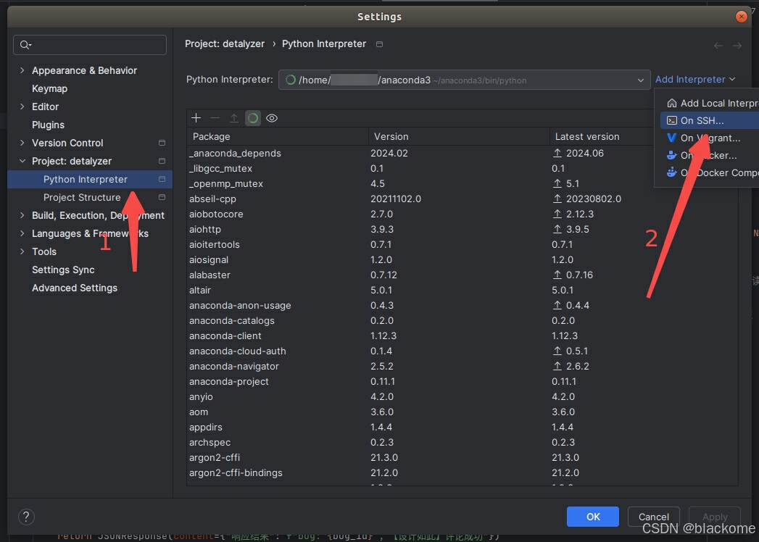This screenshot has height=542, width=759.
Task: Close the Settings dialog
Action: pyautogui.click(x=741, y=17)
